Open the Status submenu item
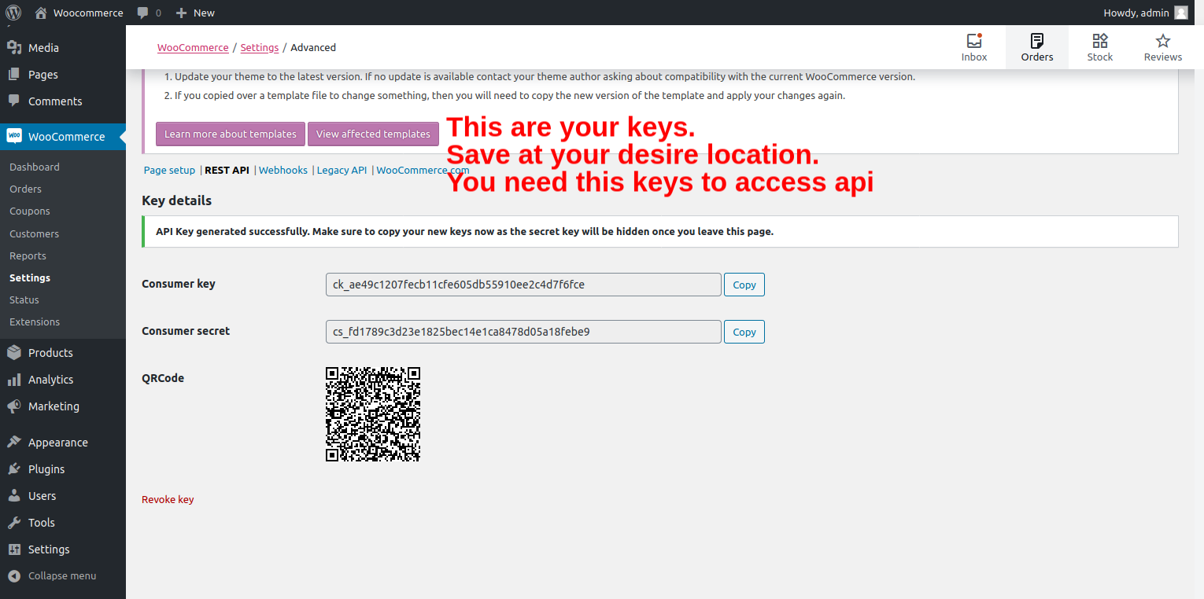This screenshot has height=599, width=1204. coord(24,299)
